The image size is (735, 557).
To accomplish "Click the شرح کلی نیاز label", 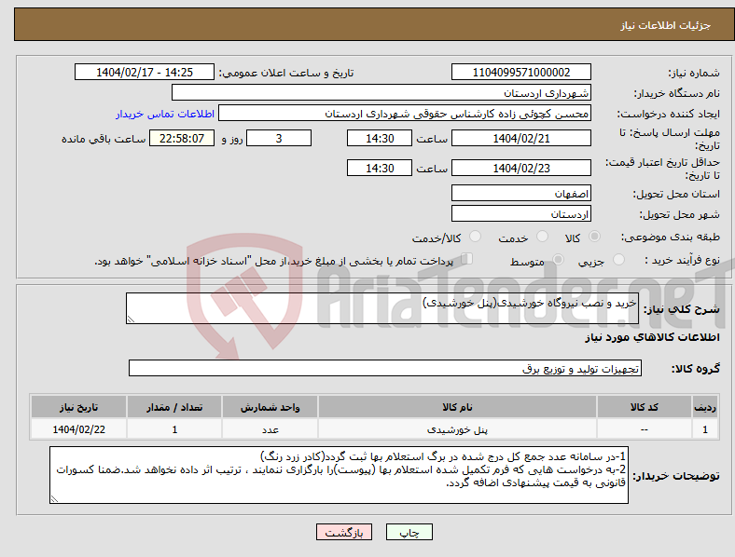I will point(681,309).
